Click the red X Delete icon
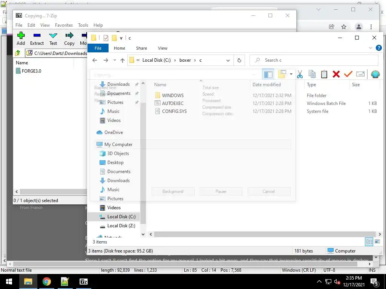This screenshot has width=386, height=289. pyautogui.click(x=336, y=74)
